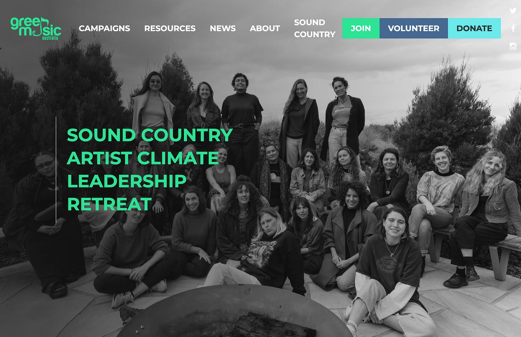Image resolution: width=521 pixels, height=337 pixels.
Task: Open the Instagram social link icon
Action: click(x=513, y=46)
